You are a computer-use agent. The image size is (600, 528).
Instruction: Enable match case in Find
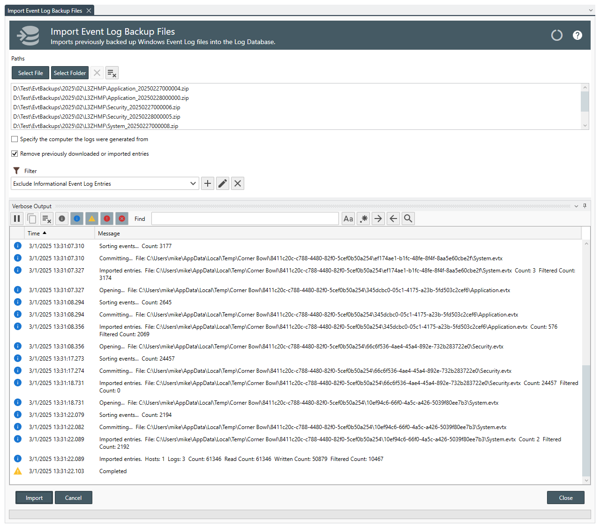pos(348,219)
